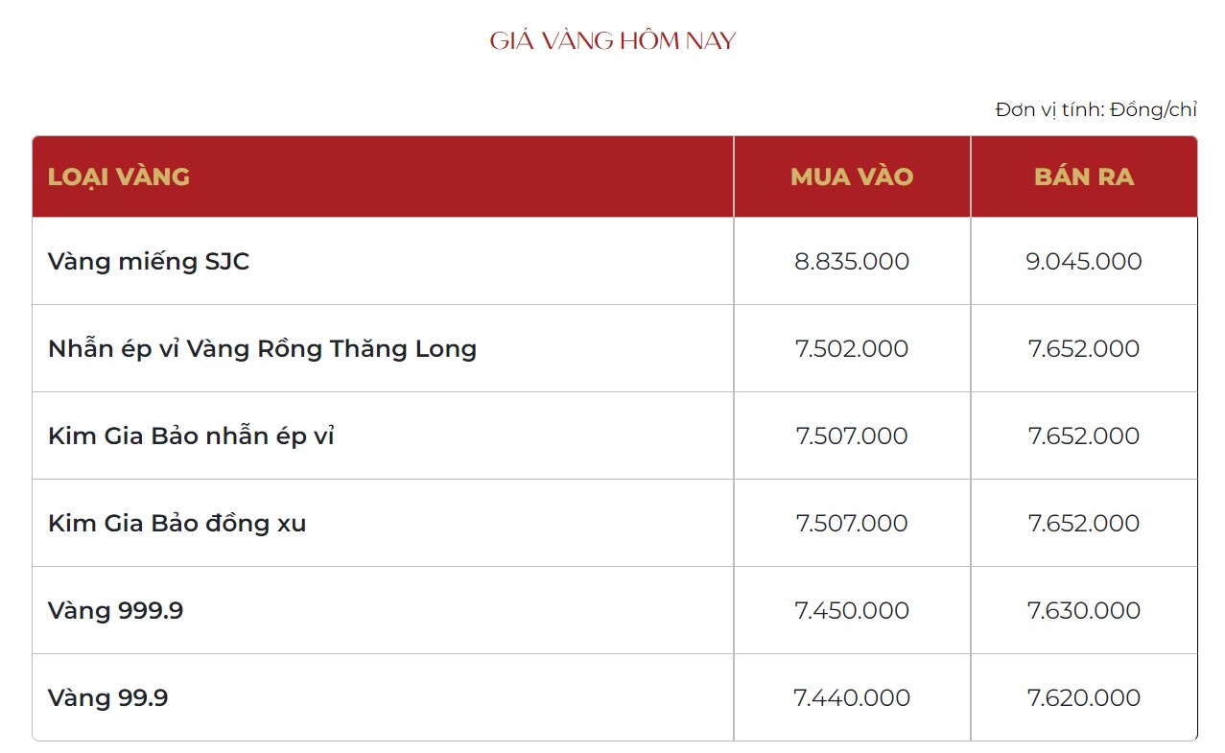Select the Vàng miếng SJC row label

(149, 262)
